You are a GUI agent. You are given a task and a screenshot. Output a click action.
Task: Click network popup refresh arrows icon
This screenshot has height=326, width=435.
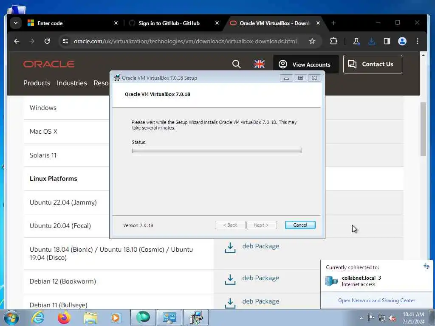pyautogui.click(x=427, y=267)
